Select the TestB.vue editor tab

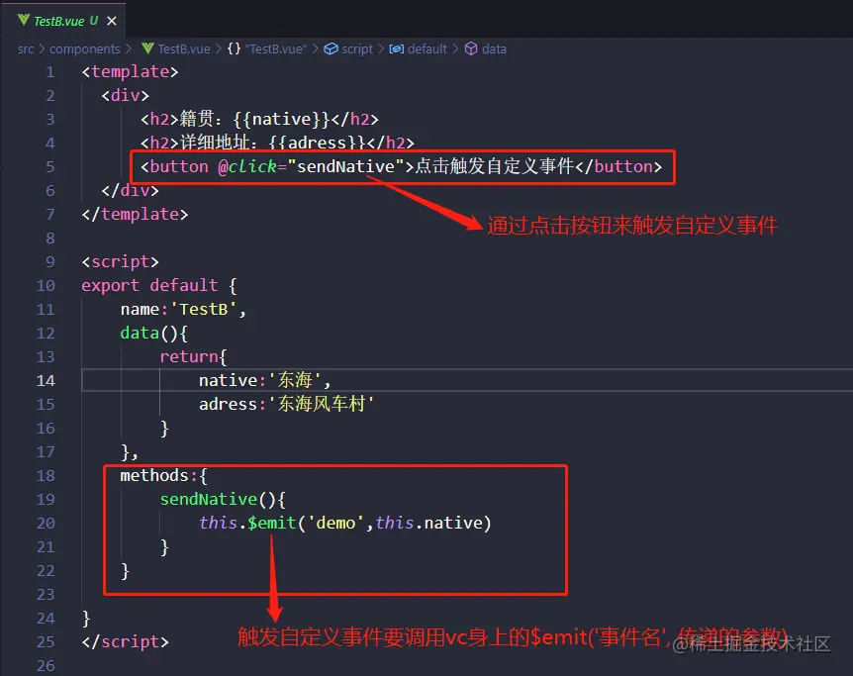pos(64,21)
